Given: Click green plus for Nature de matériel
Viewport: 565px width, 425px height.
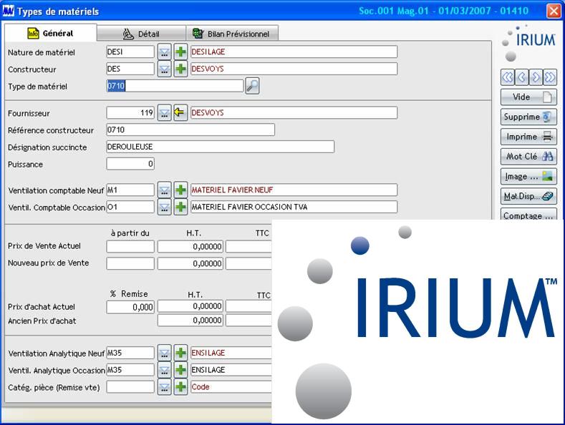Looking at the screenshot, I should pyautogui.click(x=180, y=52).
